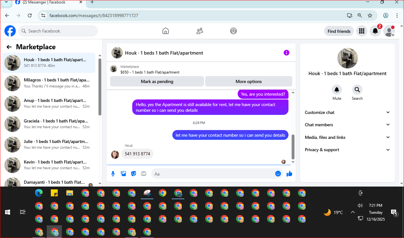This screenshot has width=404, height=238.
Task: Open the GIF picker icon
Action: [x=144, y=174]
